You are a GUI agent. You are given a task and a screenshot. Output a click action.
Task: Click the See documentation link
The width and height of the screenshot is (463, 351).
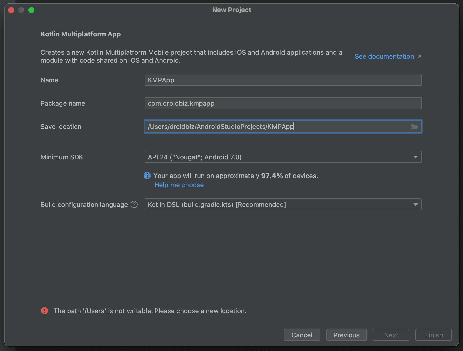(x=384, y=56)
